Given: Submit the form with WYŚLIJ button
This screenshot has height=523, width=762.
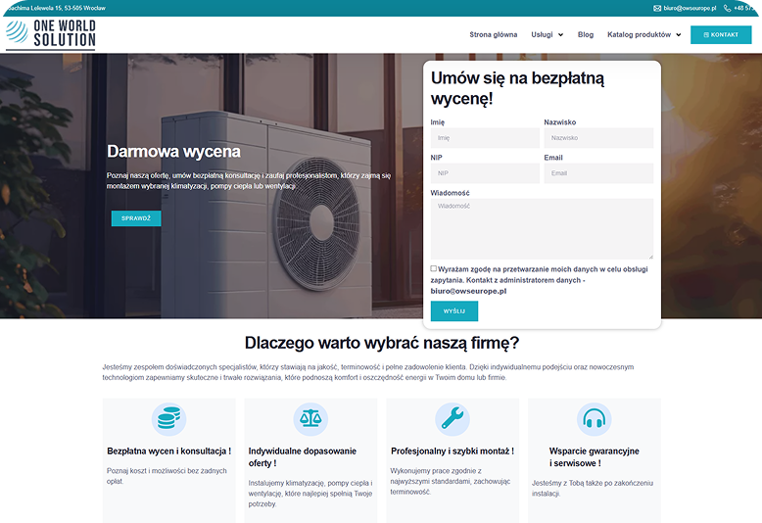Looking at the screenshot, I should tap(454, 311).
